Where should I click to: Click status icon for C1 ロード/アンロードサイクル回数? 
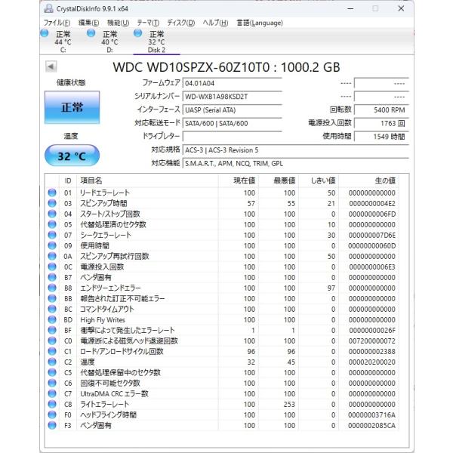pyautogui.click(x=52, y=351)
